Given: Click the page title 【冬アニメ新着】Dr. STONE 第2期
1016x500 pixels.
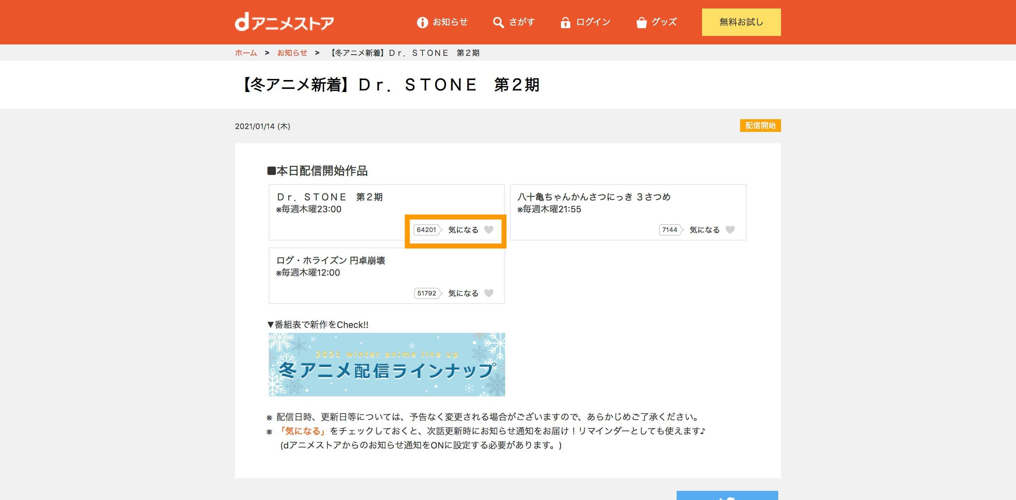Looking at the screenshot, I should click(x=389, y=84).
